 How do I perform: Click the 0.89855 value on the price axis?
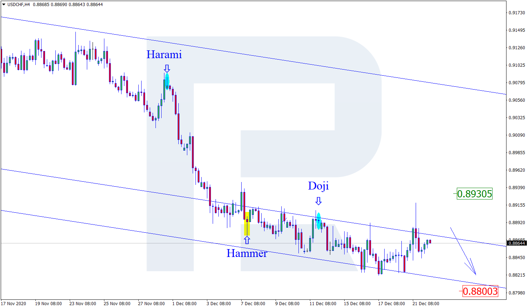click(x=517, y=153)
